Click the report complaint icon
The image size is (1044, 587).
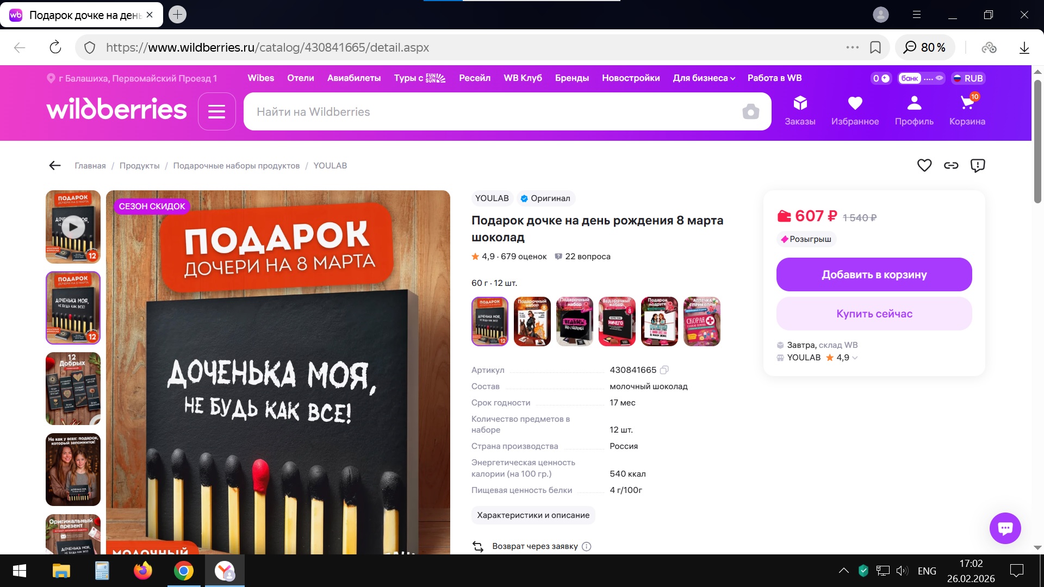coord(977,165)
